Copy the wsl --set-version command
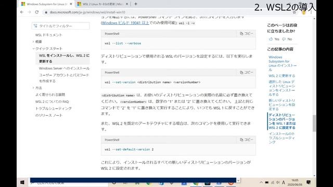Viewport: 333px width, 187px height. tap(247, 72)
